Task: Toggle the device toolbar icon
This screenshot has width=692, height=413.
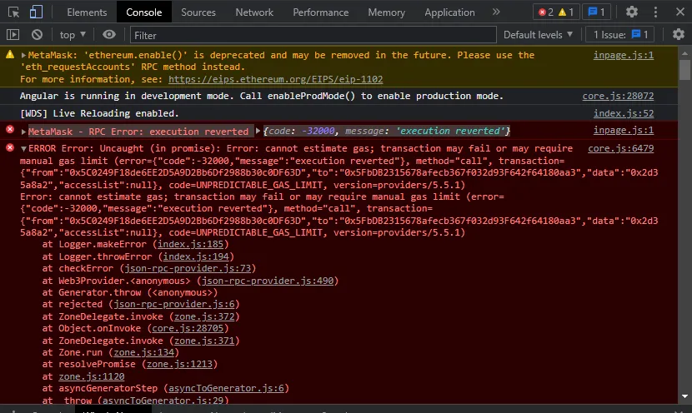Action: [x=36, y=12]
